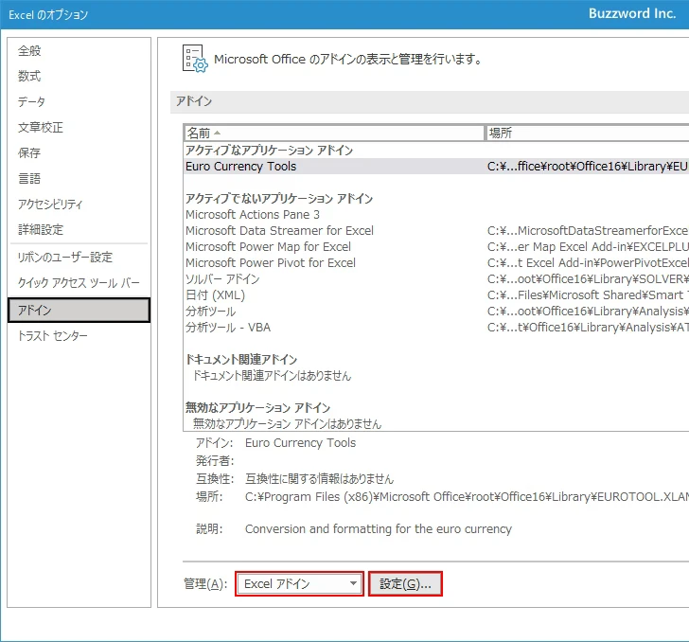Screen dimensions: 689x642
Task: Open アクセシビリティ settings
Action: tap(79, 204)
